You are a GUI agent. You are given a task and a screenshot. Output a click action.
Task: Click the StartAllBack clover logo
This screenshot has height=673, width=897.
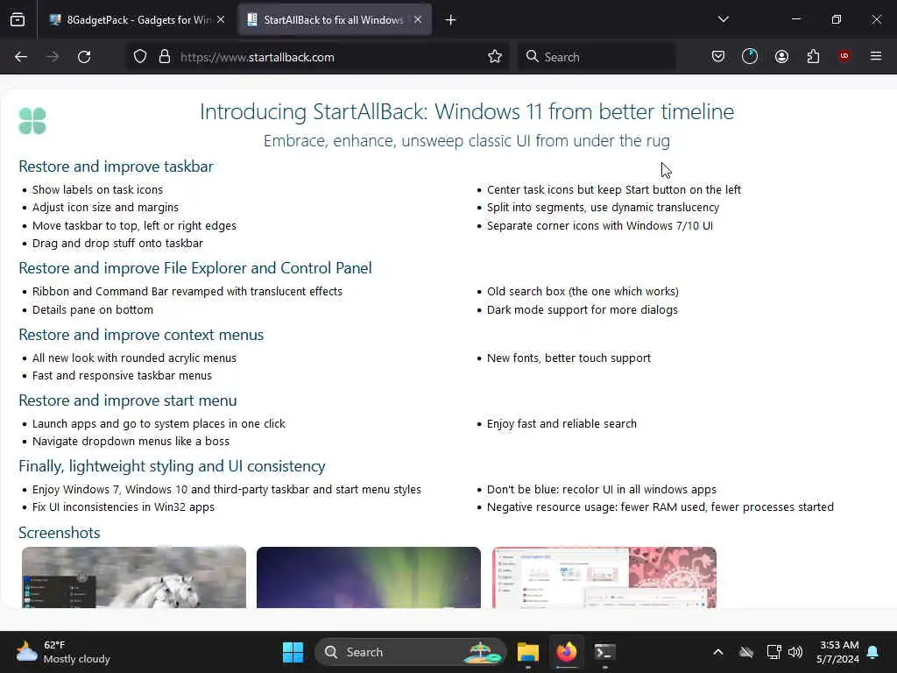[x=32, y=121]
